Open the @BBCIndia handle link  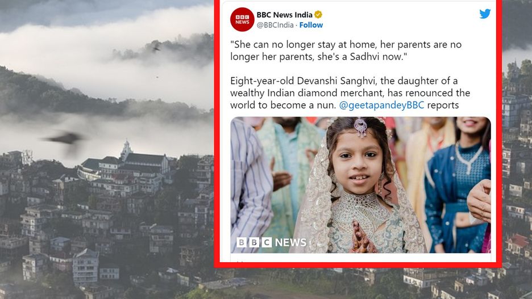pos(274,25)
